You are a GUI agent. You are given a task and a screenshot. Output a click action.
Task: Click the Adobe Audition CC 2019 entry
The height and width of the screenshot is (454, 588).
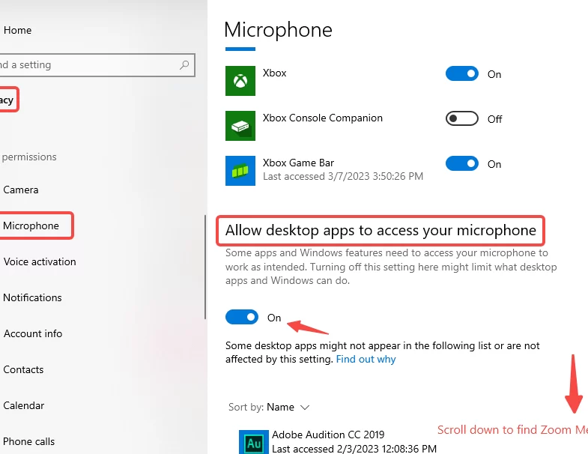(338, 442)
